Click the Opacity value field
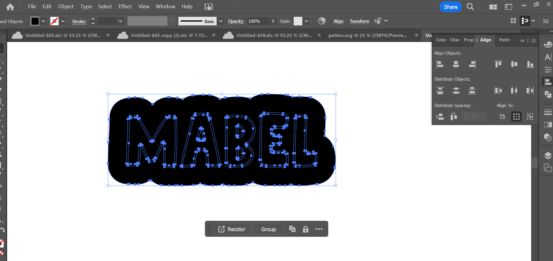Screen dimensions: 553x261 pos(258,21)
